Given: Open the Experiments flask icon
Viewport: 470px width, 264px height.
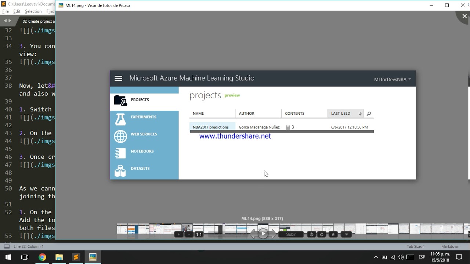Looking at the screenshot, I should (x=120, y=119).
